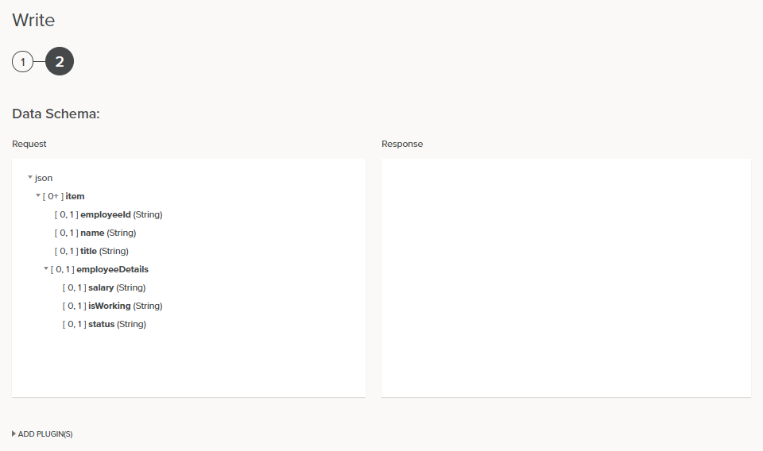Collapse the json root node arrow

click(30, 177)
